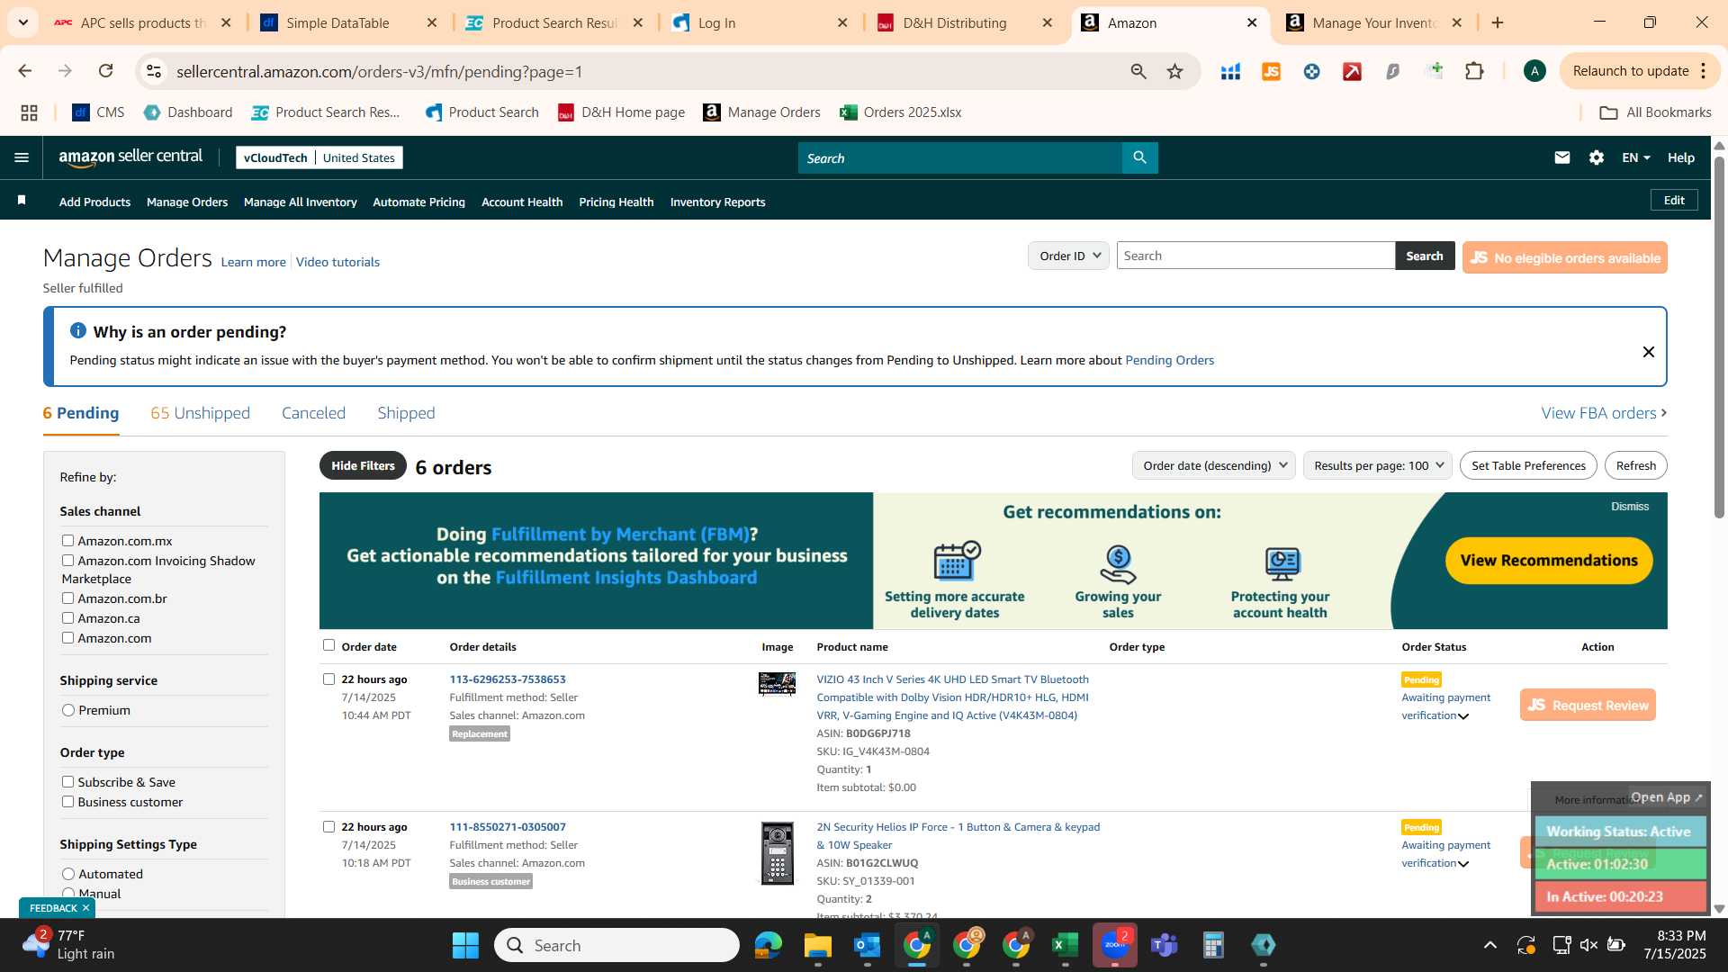
Task: Reload the current page
Action: point(106,71)
